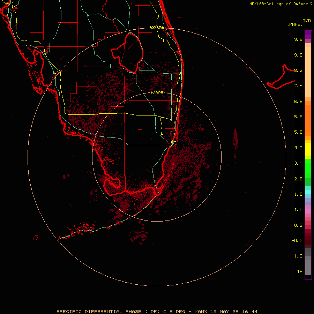
Task: Click the NEXLAB-College of DuPage watermark text
Action: (x=281, y=4)
